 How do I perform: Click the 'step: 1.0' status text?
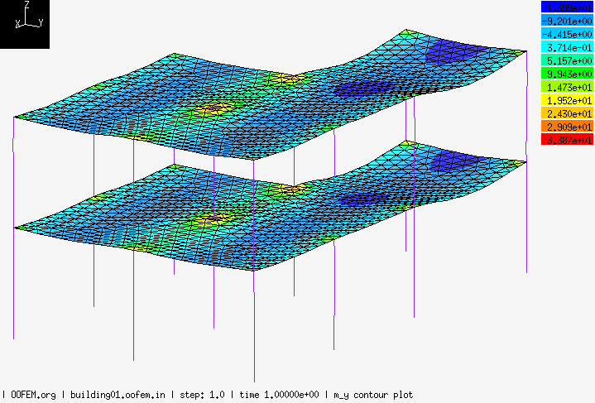click(202, 395)
